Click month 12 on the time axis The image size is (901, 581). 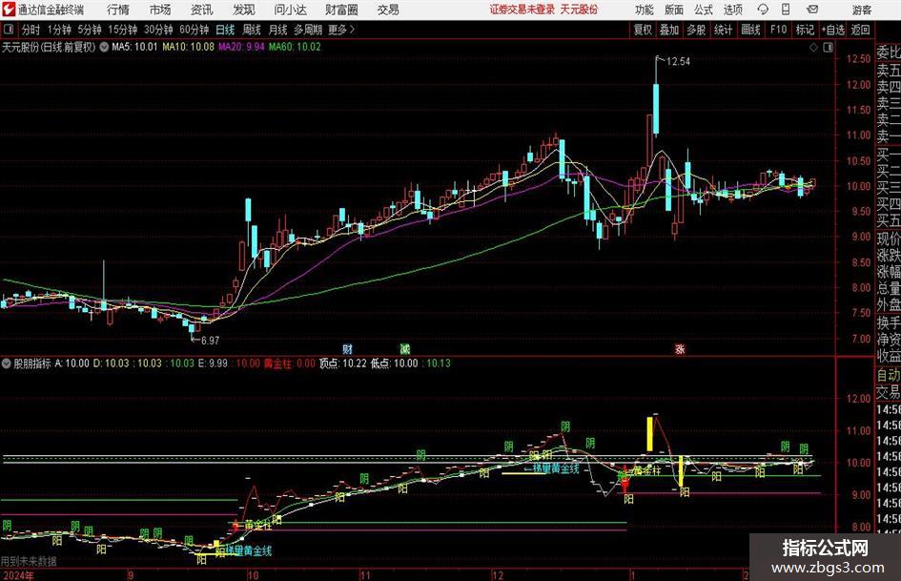click(x=498, y=575)
